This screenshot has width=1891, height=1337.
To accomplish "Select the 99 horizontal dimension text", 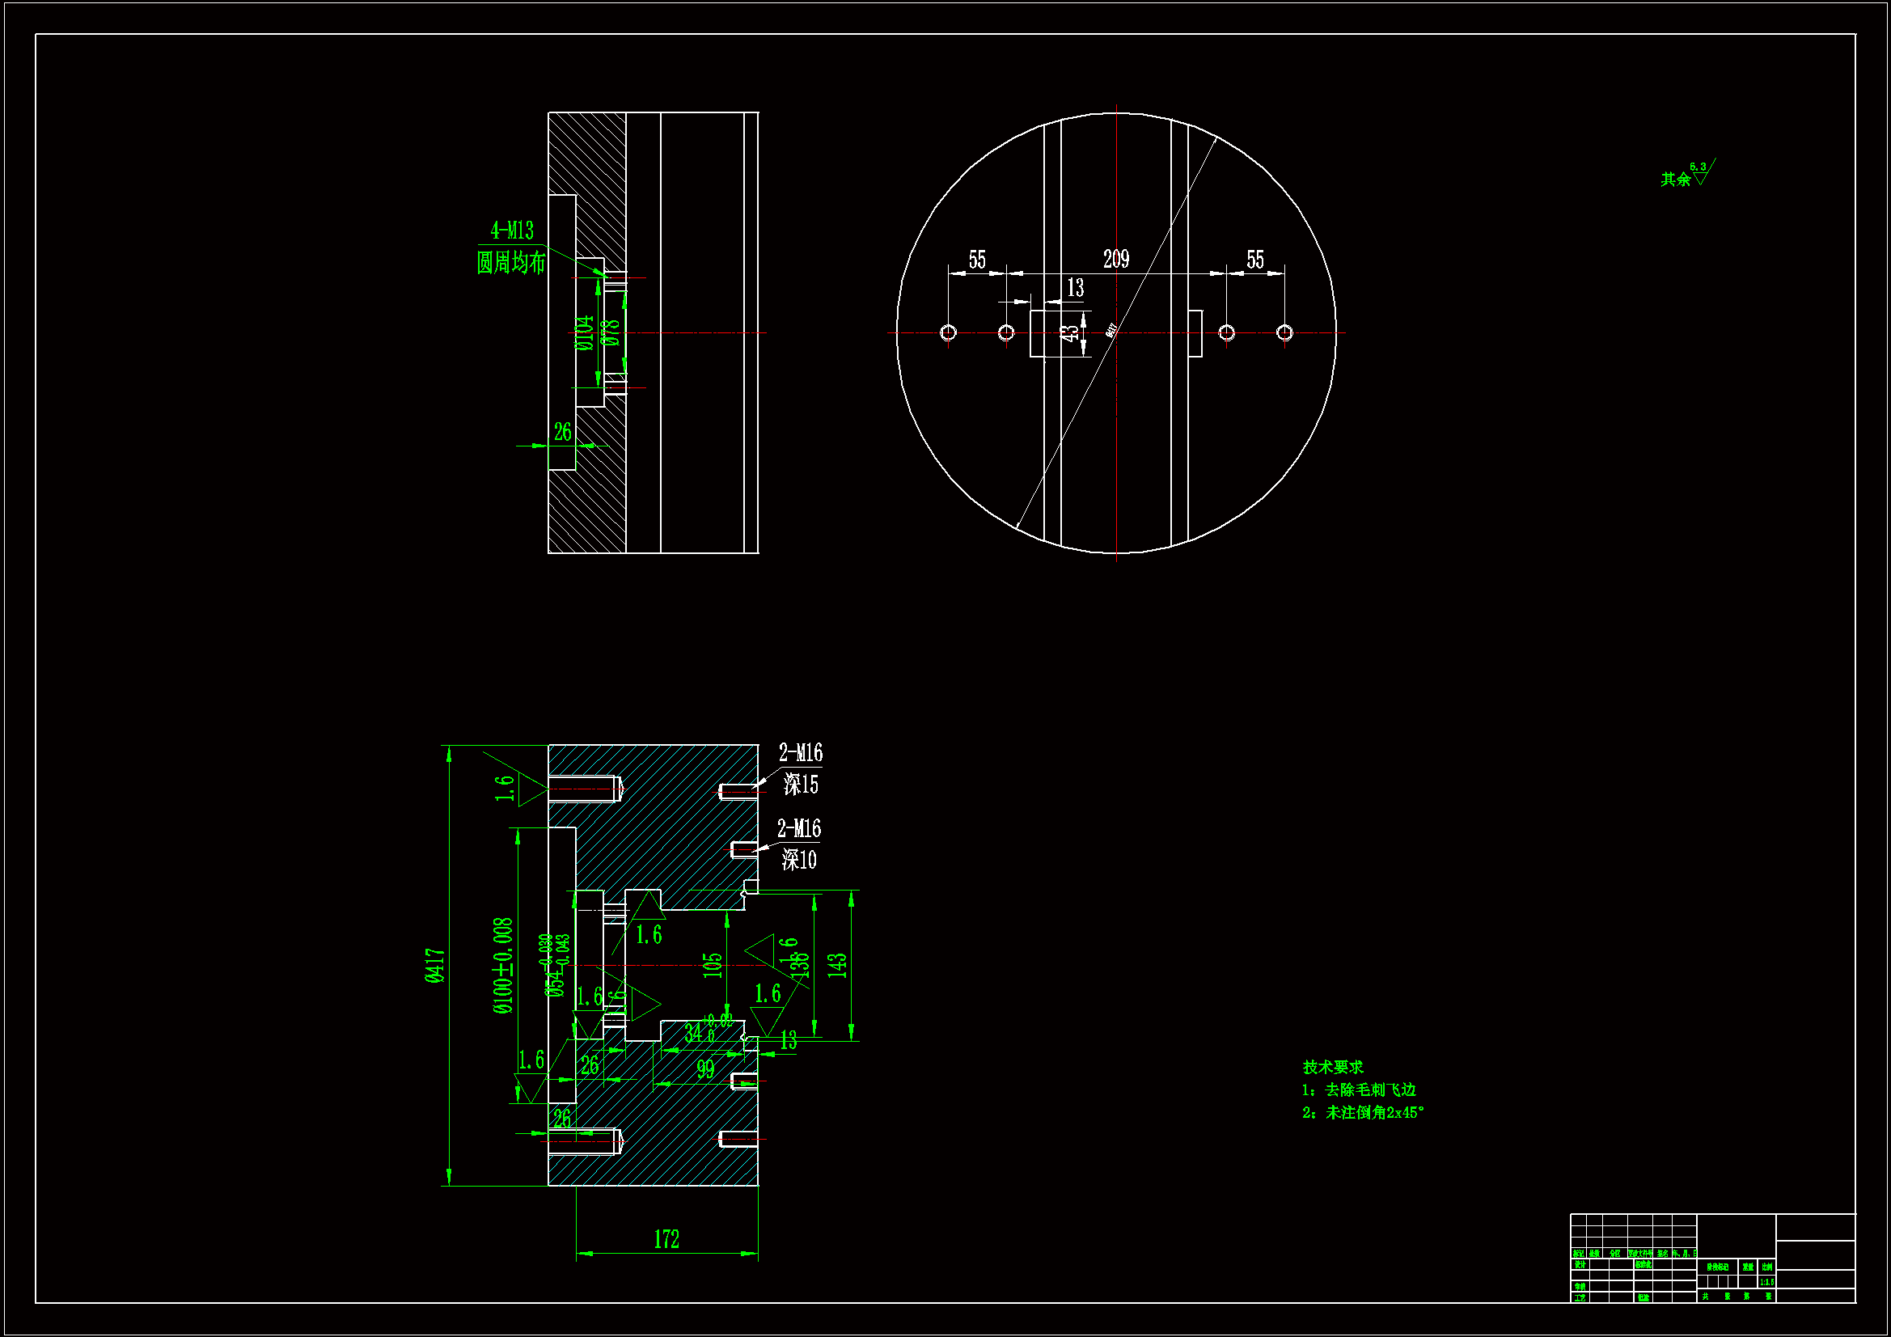I will [x=706, y=1069].
